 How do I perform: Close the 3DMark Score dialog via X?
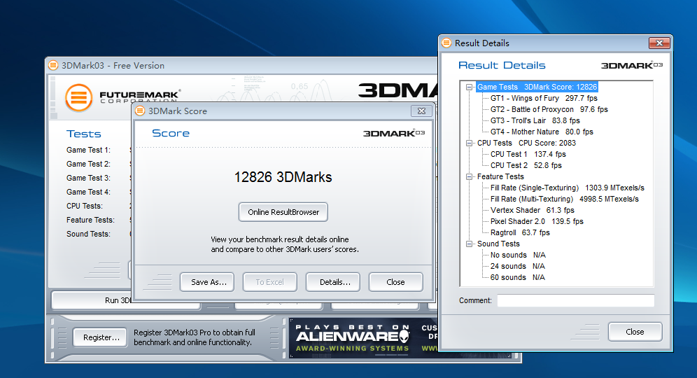tap(421, 111)
